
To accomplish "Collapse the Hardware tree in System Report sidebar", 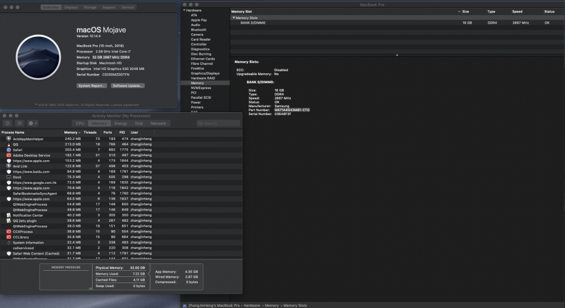I will click(184, 10).
